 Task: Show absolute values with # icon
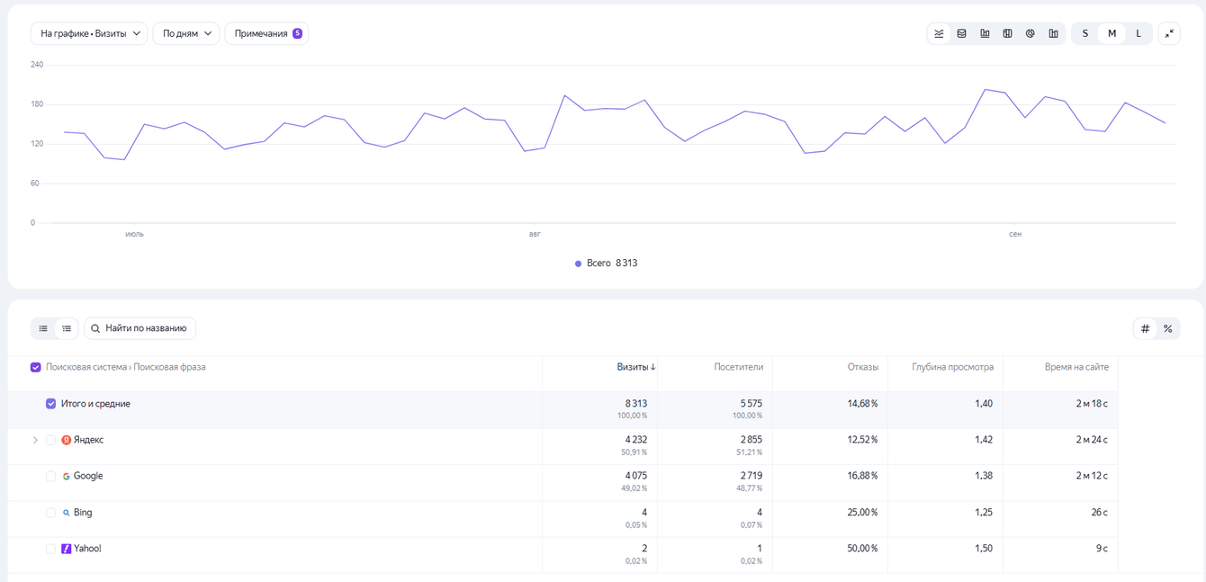1145,328
